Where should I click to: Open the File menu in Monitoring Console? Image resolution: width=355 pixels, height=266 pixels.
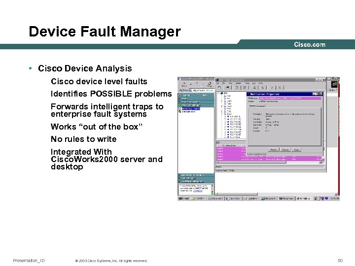[217, 83]
